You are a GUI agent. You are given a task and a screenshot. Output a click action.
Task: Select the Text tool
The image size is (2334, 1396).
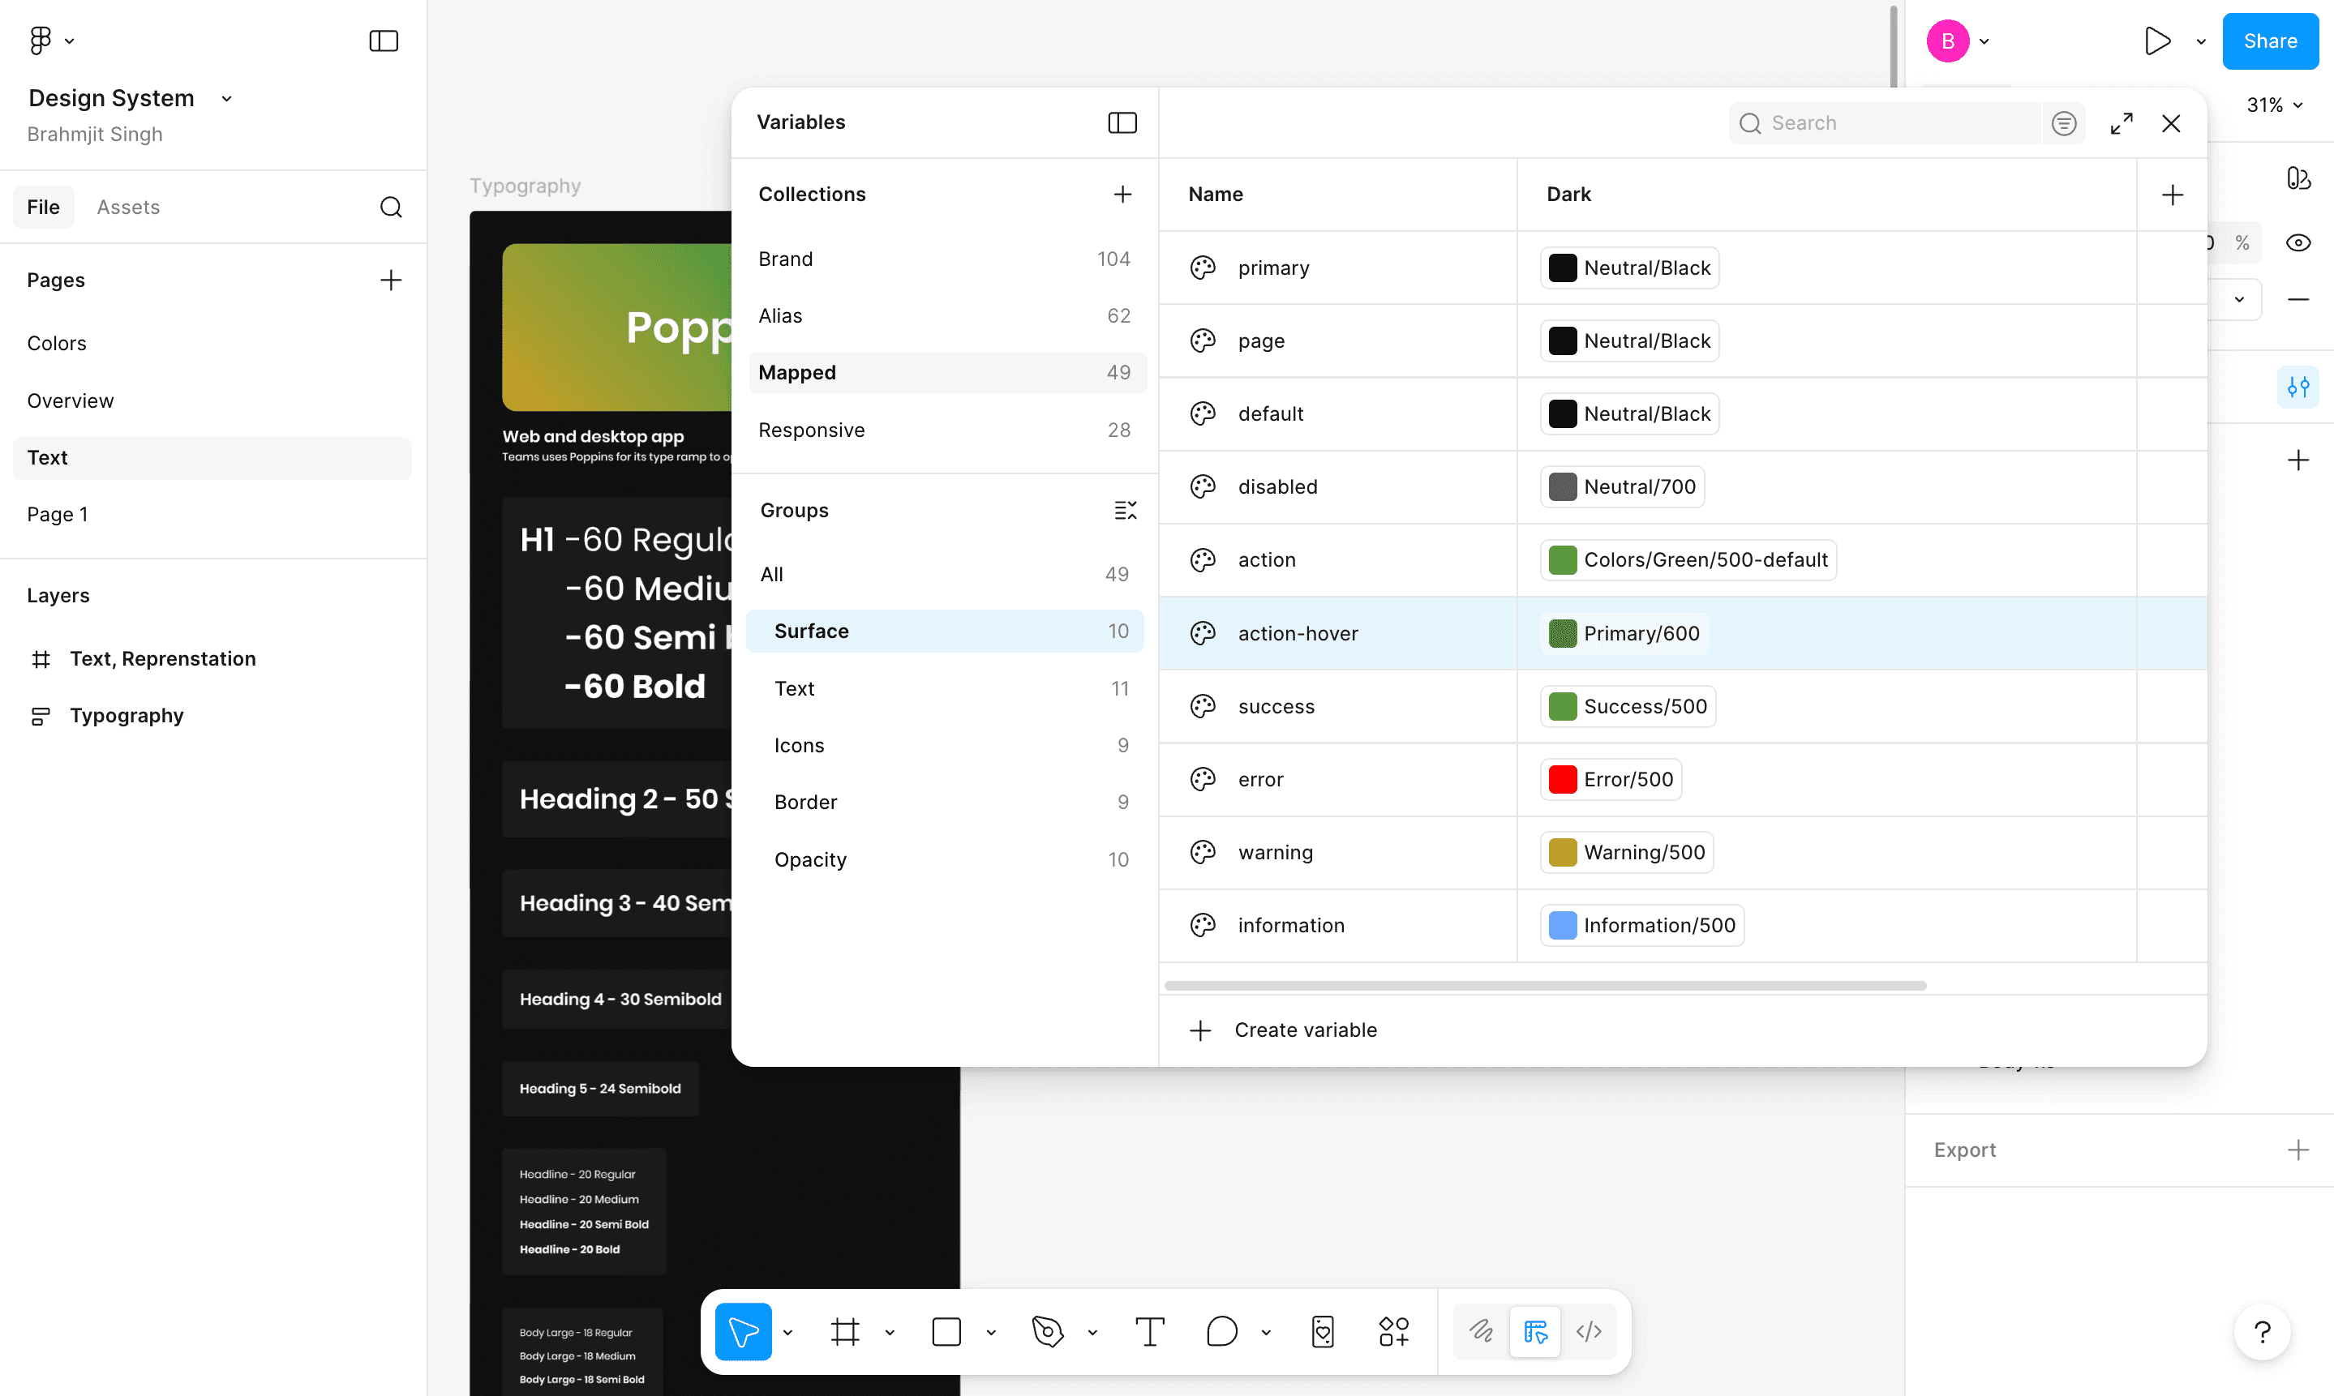tap(1150, 1332)
